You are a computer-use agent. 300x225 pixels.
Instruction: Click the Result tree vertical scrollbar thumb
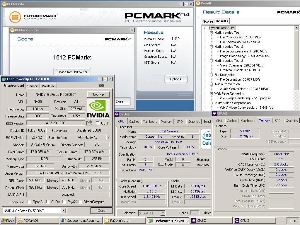pyautogui.click(x=296, y=60)
